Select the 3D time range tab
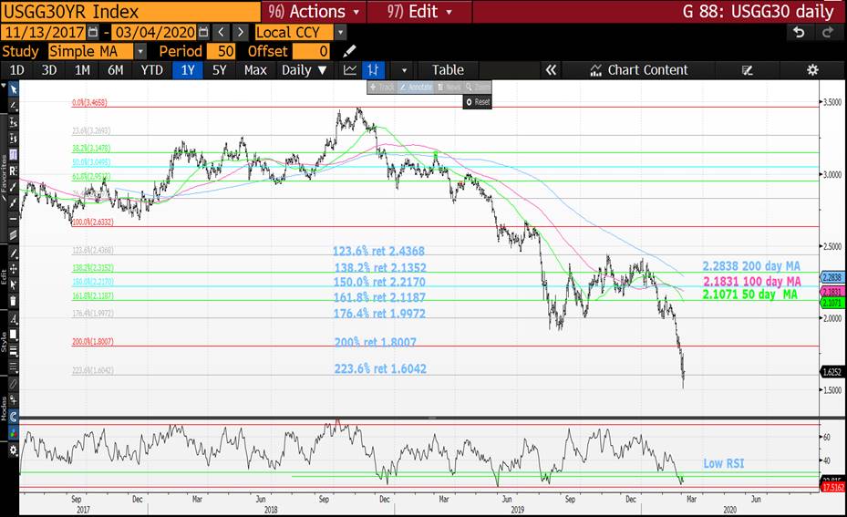The image size is (847, 517). click(49, 69)
